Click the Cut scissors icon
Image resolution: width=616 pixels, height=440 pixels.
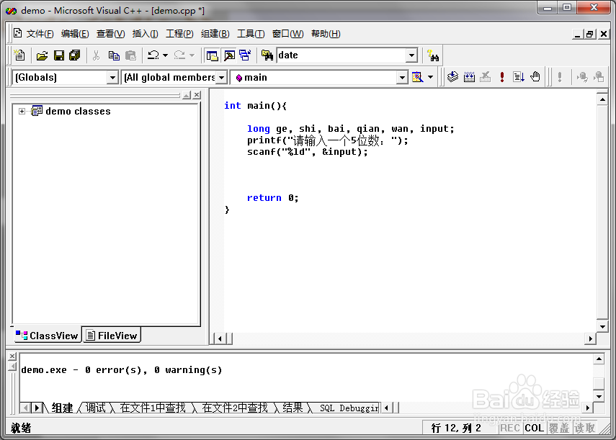pos(96,55)
